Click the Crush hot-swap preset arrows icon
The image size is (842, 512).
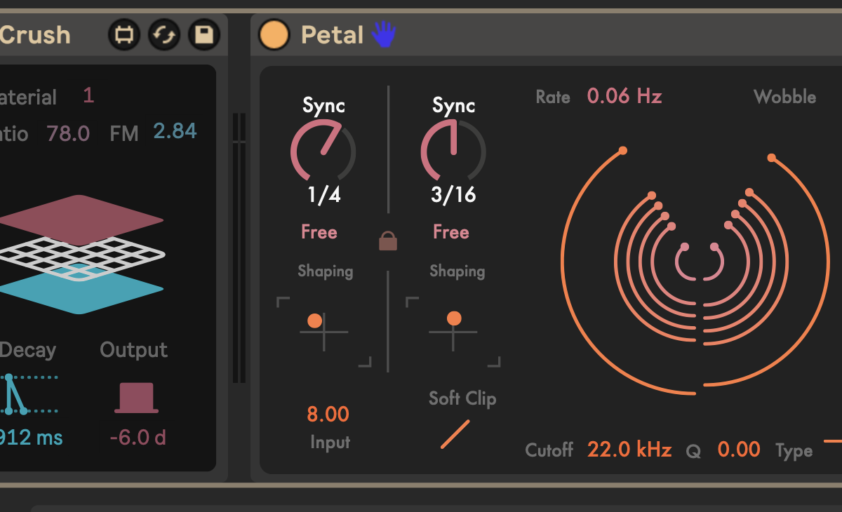point(163,34)
